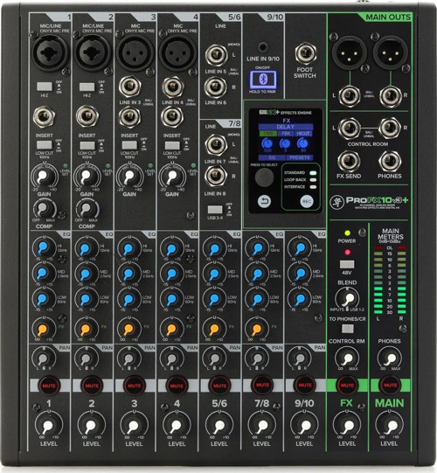Click the right Main Outs XLR connector
This screenshot has width=437, height=473.
tap(391, 52)
